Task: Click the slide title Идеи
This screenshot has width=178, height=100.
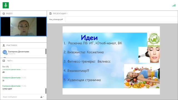Action: pyautogui.click(x=89, y=38)
